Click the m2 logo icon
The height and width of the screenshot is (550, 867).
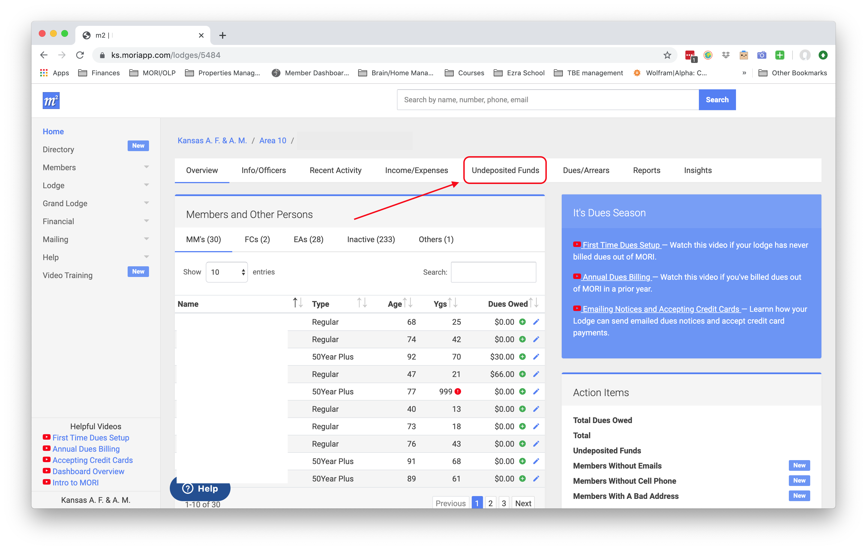[x=51, y=100]
